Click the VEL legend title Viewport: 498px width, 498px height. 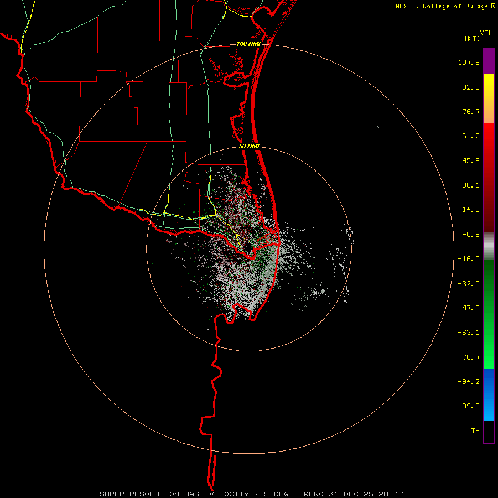pos(486,33)
